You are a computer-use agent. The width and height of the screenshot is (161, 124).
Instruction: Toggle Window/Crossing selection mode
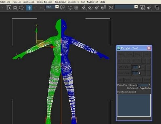[21, 8]
